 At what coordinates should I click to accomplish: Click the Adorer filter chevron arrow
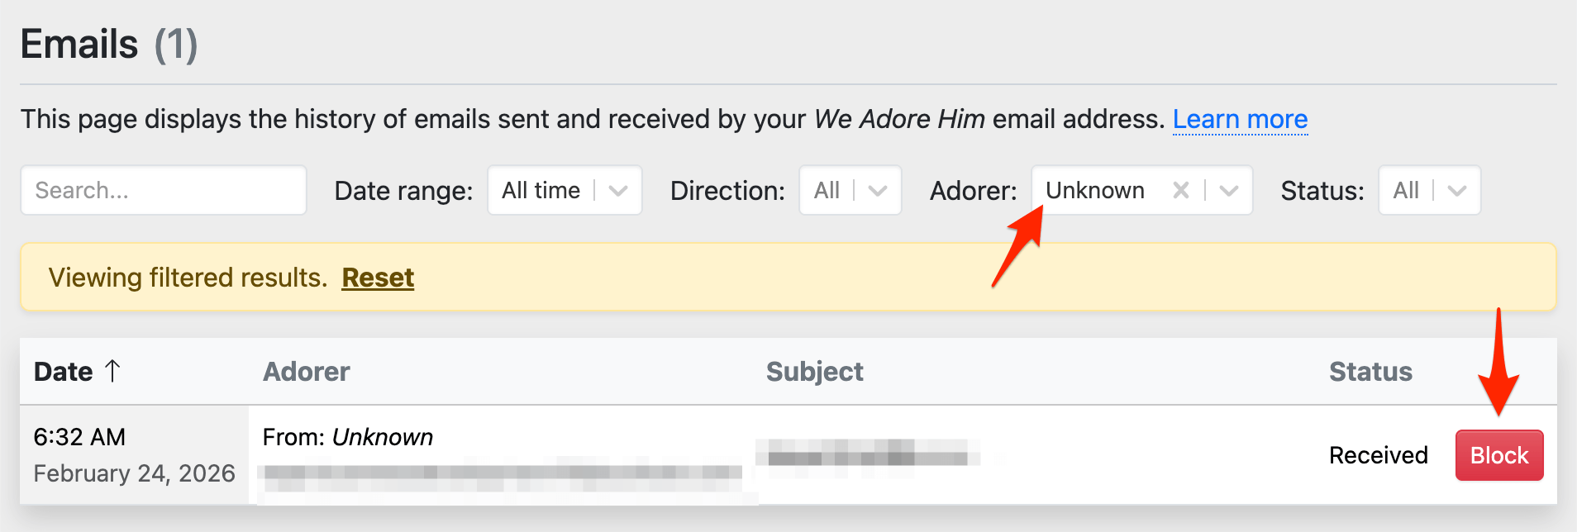pyautogui.click(x=1229, y=191)
